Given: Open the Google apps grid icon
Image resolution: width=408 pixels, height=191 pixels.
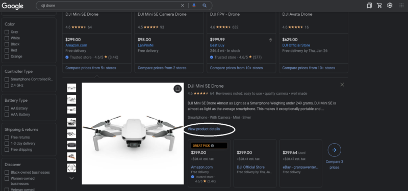Looking at the screenshot, I should 401,6.
